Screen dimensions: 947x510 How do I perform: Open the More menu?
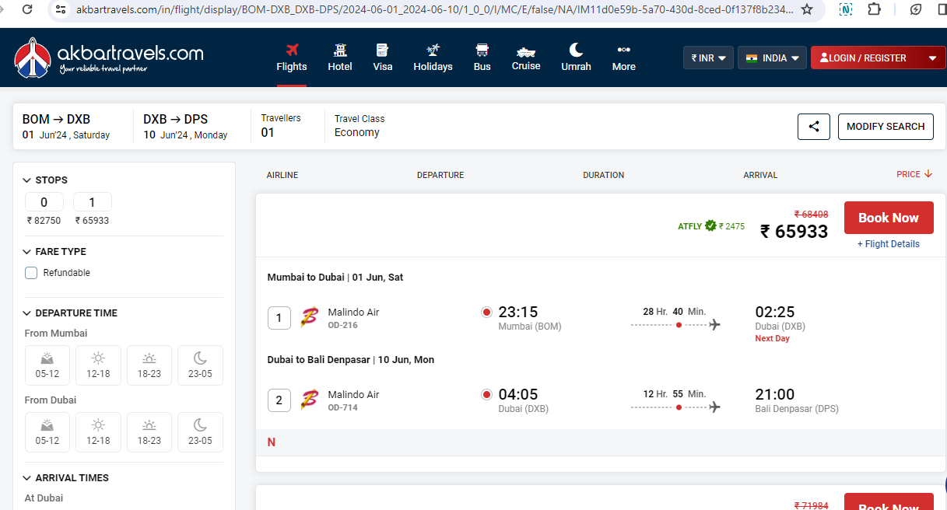(x=624, y=58)
